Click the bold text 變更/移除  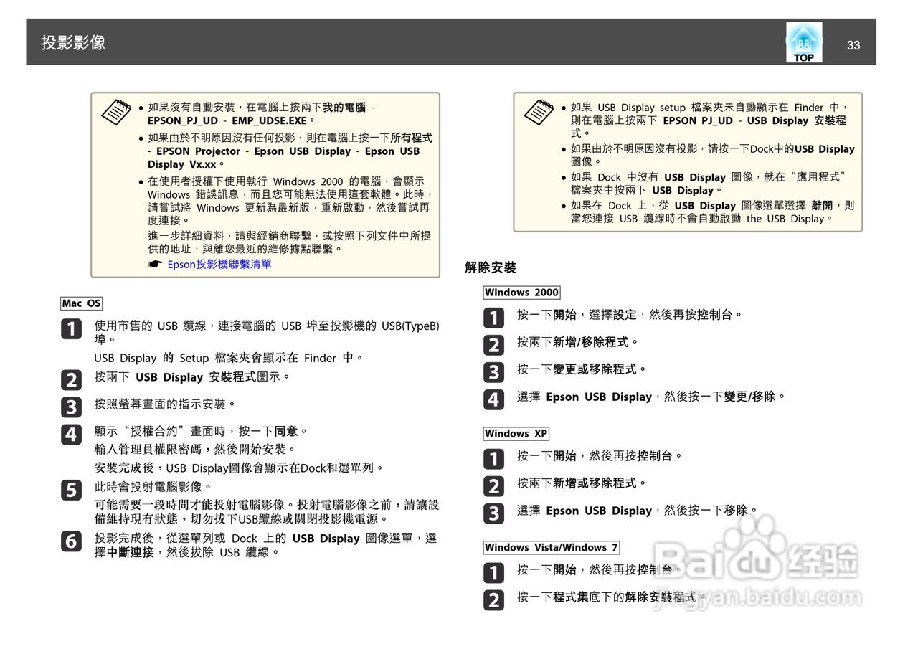pyautogui.click(x=750, y=397)
